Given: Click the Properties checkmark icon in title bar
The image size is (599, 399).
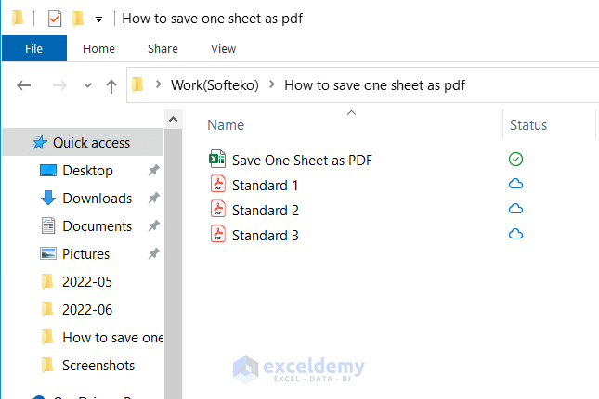Looking at the screenshot, I should click(x=54, y=19).
